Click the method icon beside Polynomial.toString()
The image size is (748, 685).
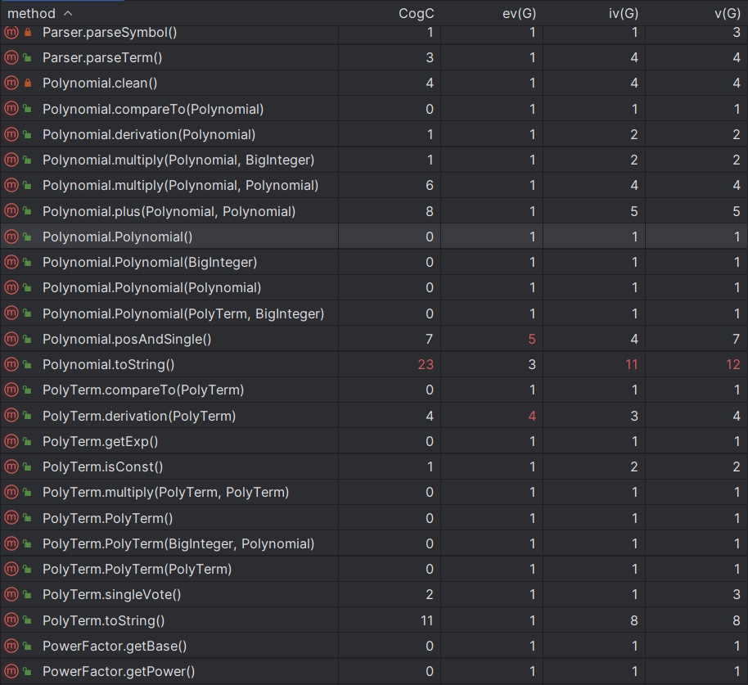click(x=11, y=364)
